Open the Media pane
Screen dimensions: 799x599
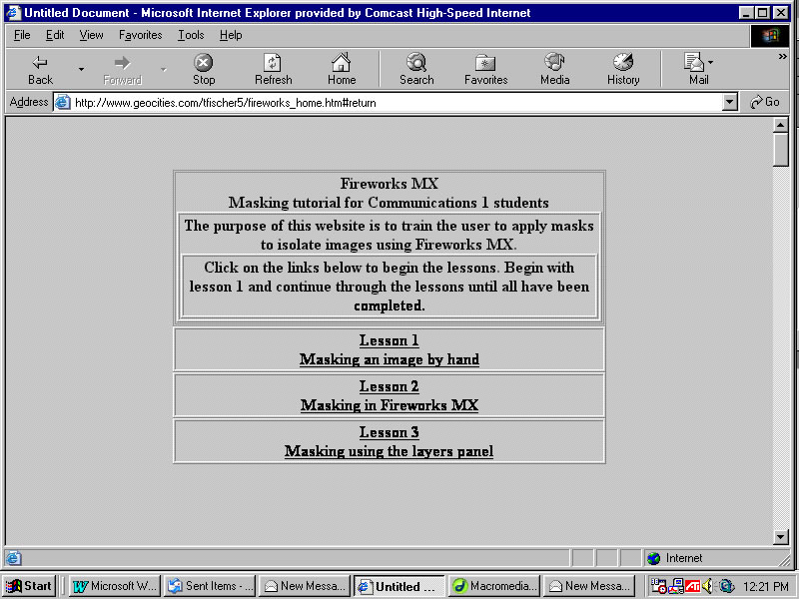point(554,70)
